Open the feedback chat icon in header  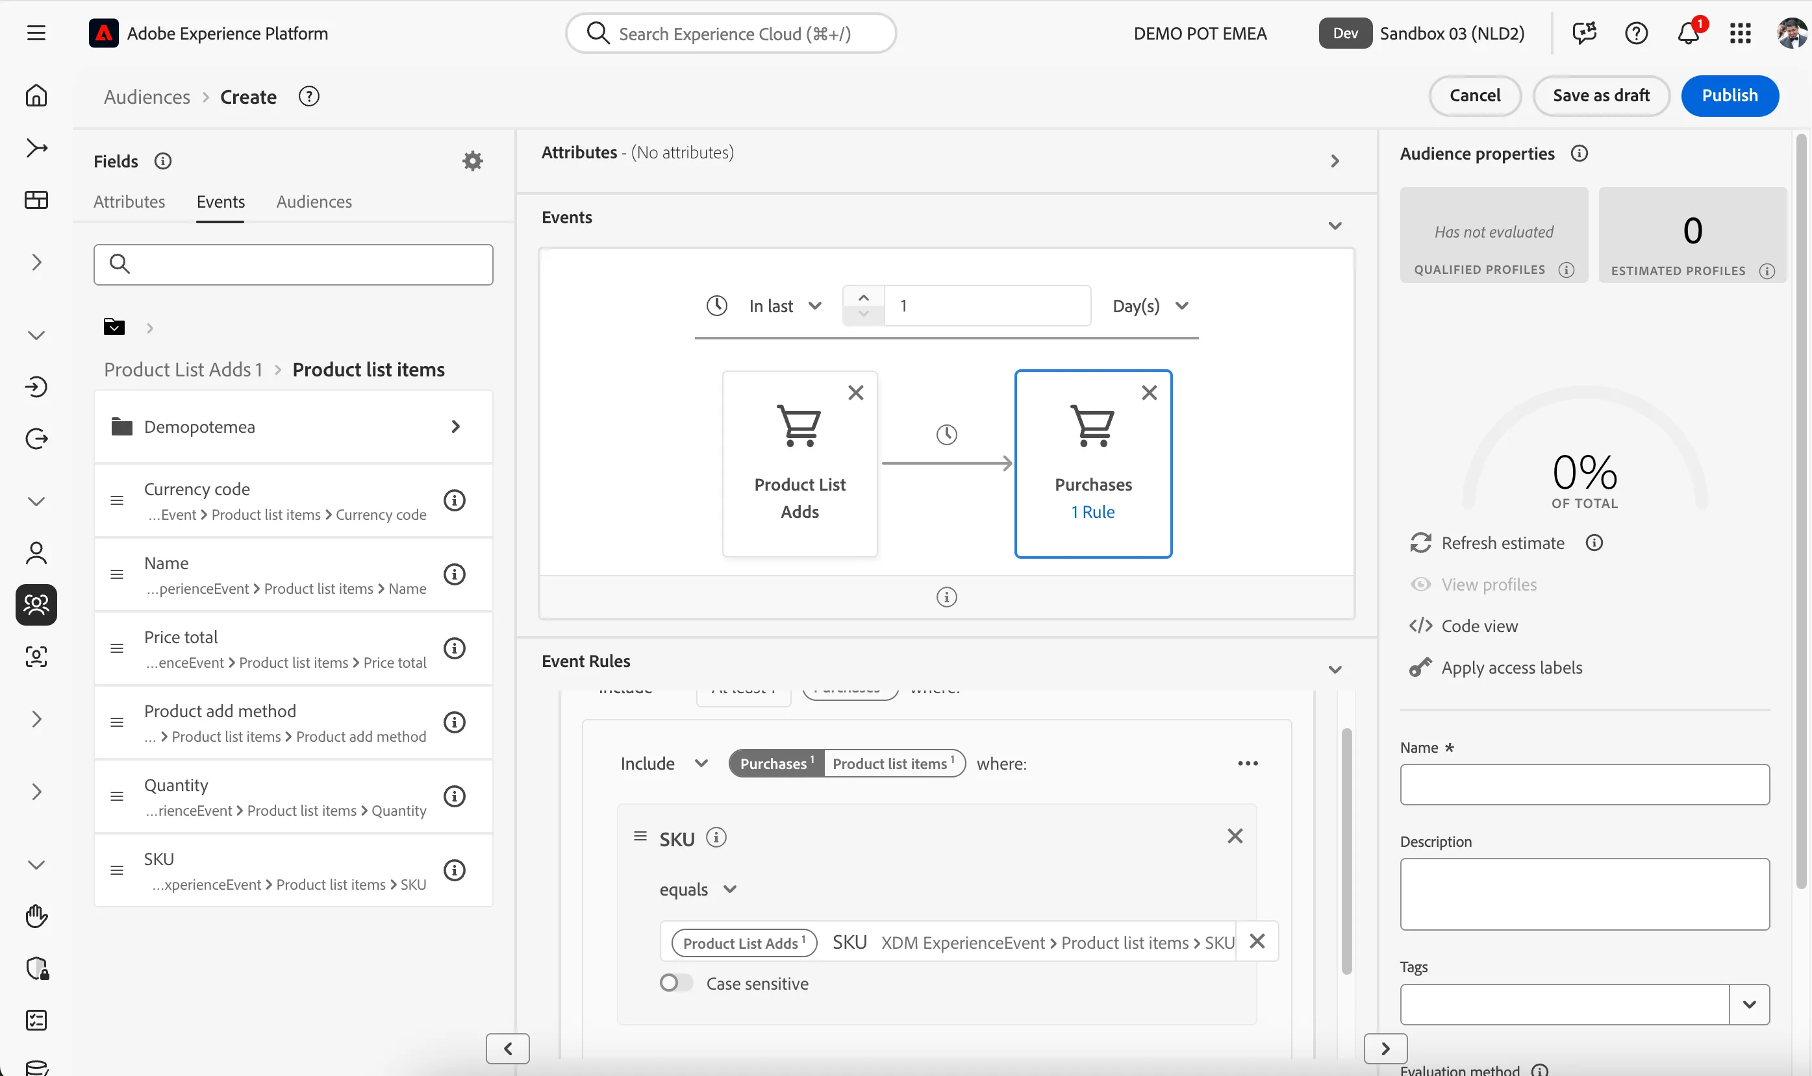pyautogui.click(x=1584, y=33)
